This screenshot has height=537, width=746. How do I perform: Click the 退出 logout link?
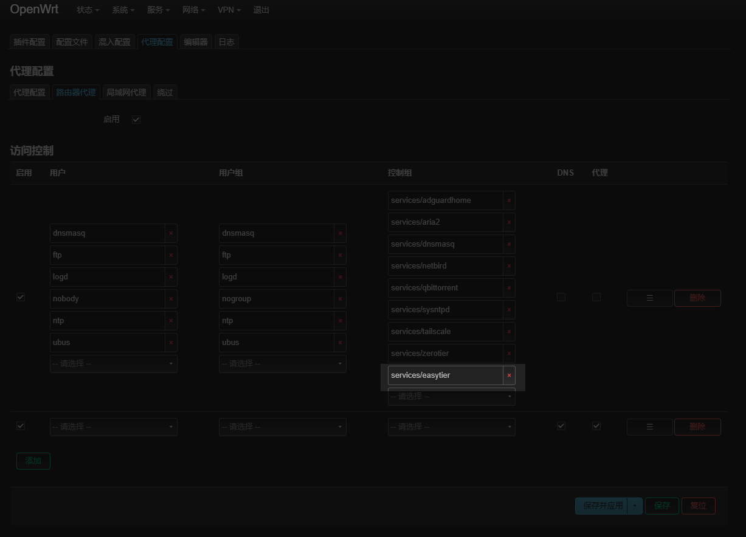(x=261, y=10)
